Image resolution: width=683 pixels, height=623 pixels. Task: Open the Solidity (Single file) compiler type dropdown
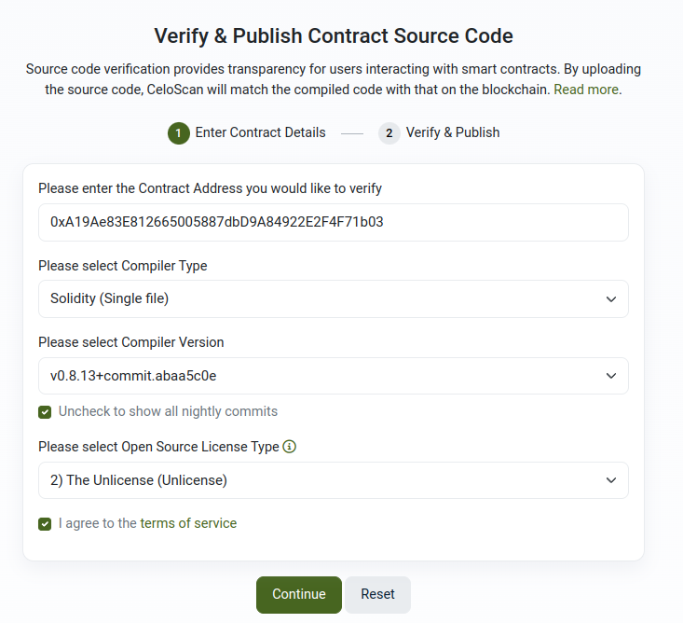[x=334, y=298]
